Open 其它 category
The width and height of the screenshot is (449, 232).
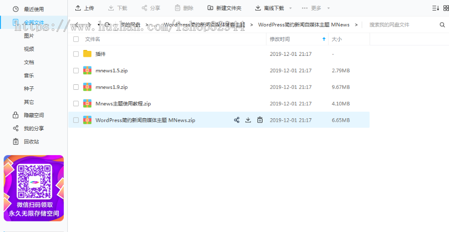tap(29, 102)
